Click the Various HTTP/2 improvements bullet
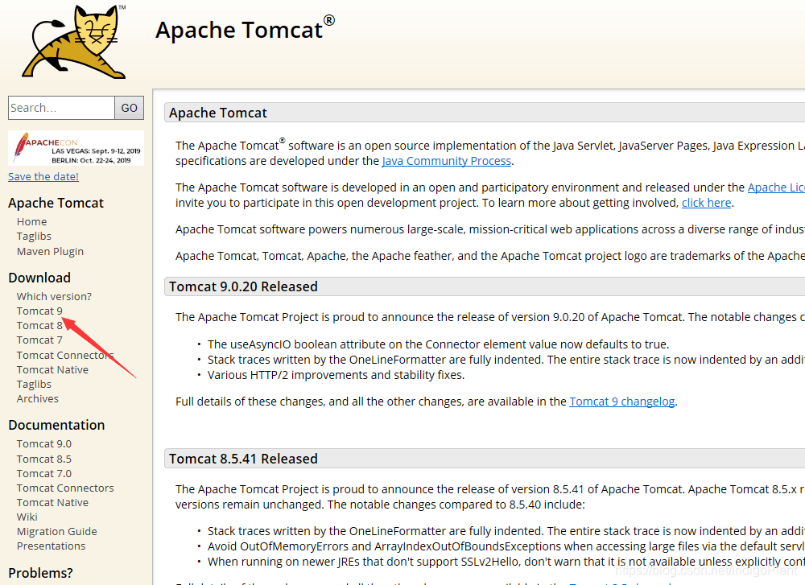Screen dimensions: 805x585 (336, 375)
